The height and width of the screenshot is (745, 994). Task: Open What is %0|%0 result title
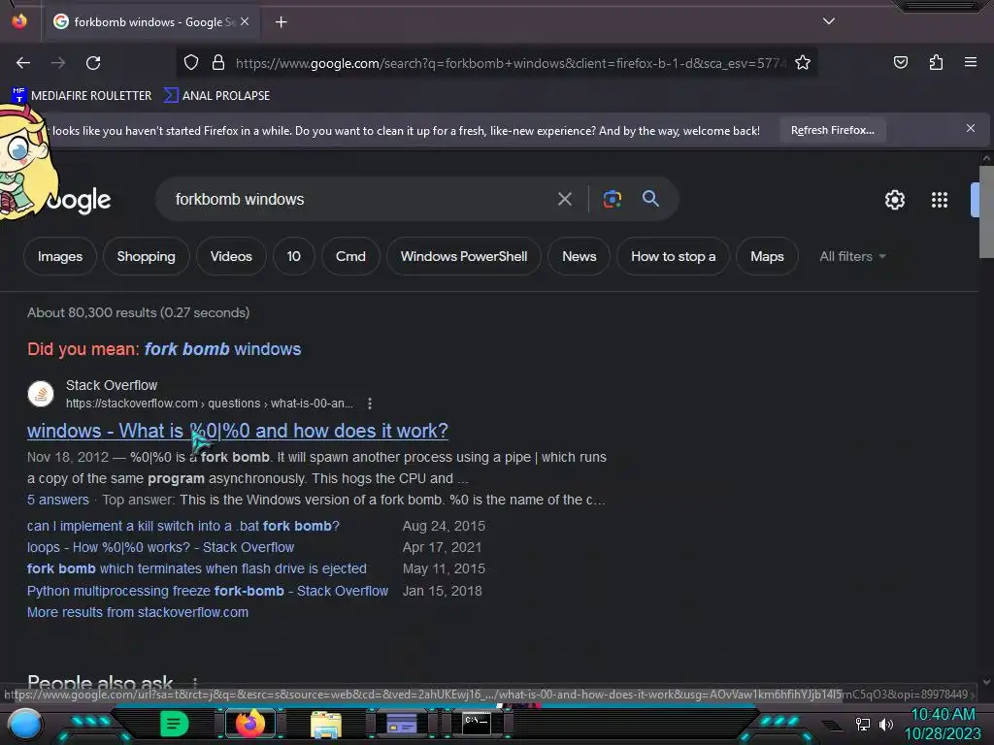point(237,431)
